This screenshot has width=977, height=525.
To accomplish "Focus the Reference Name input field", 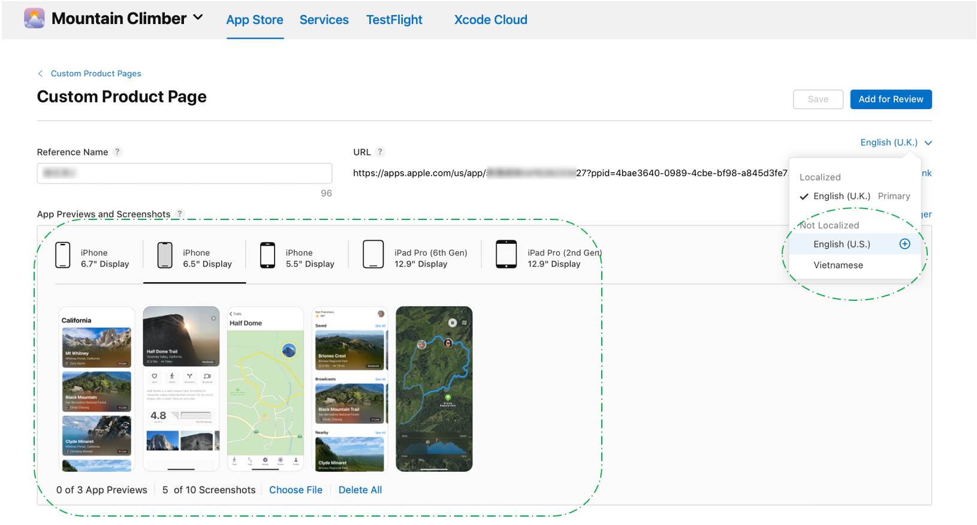I will click(185, 173).
